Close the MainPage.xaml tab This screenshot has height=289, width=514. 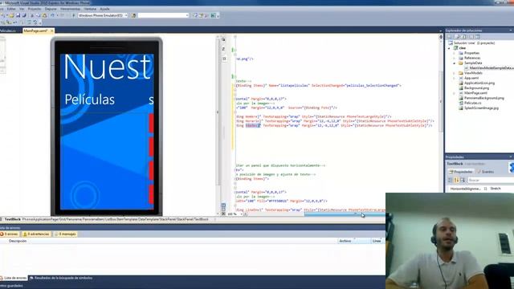click(51, 31)
